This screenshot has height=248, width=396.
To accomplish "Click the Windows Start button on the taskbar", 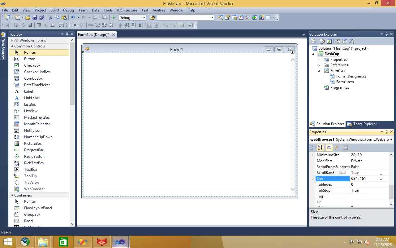I will coord(7,242).
